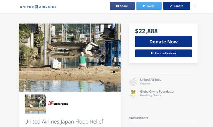Click the Tweet button in header

[149, 6]
